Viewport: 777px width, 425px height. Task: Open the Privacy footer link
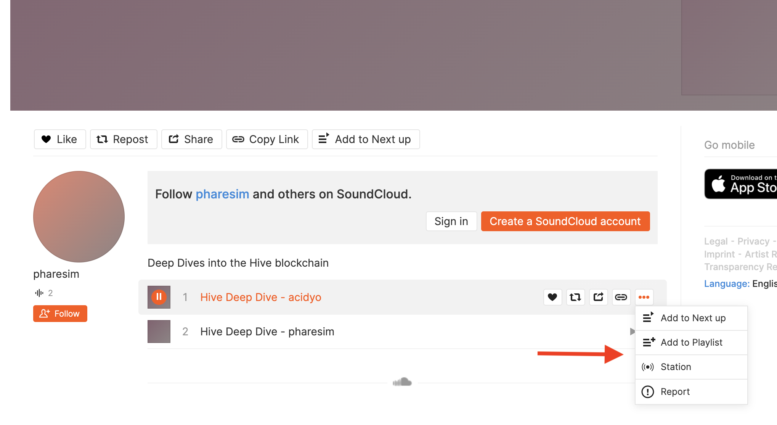click(x=753, y=241)
